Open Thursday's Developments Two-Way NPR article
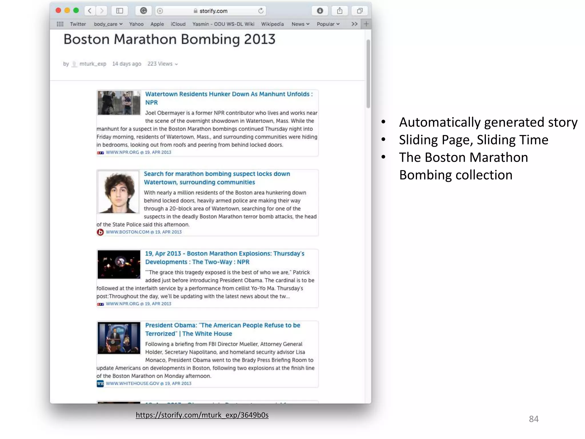 point(225,258)
